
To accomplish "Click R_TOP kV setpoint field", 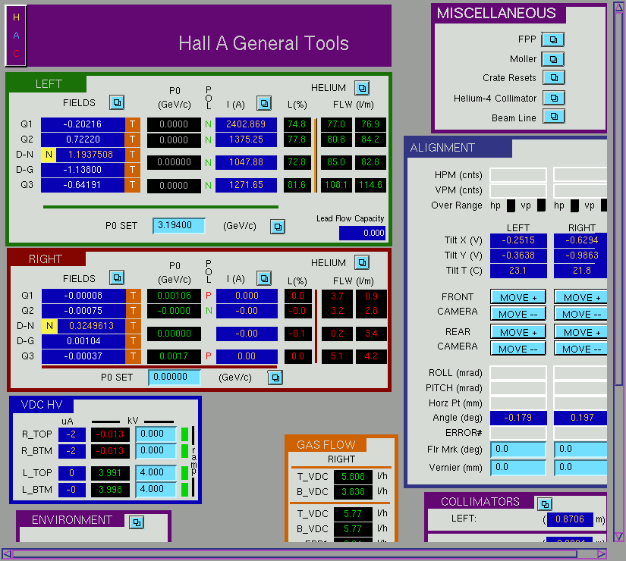I will (156, 434).
